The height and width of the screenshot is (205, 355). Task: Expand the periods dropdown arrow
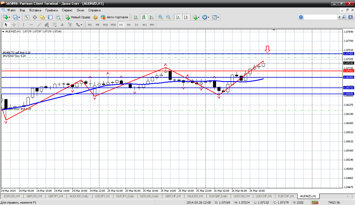point(209,17)
